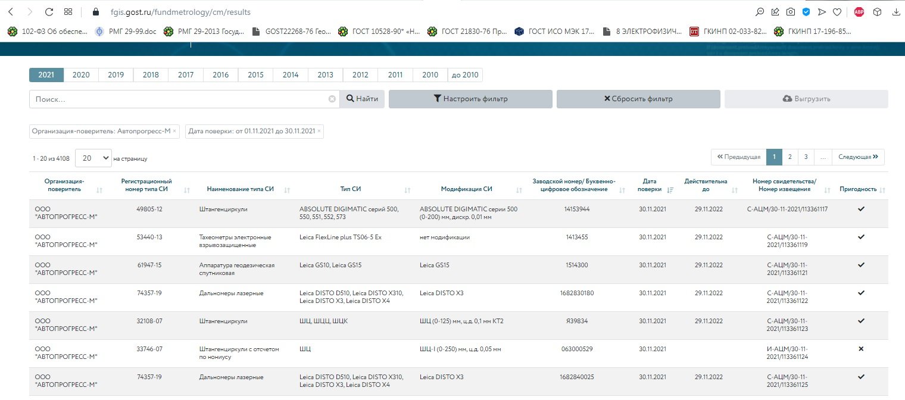The width and height of the screenshot is (905, 400).
Task: Clear the search field with the x icon
Action: click(x=332, y=99)
